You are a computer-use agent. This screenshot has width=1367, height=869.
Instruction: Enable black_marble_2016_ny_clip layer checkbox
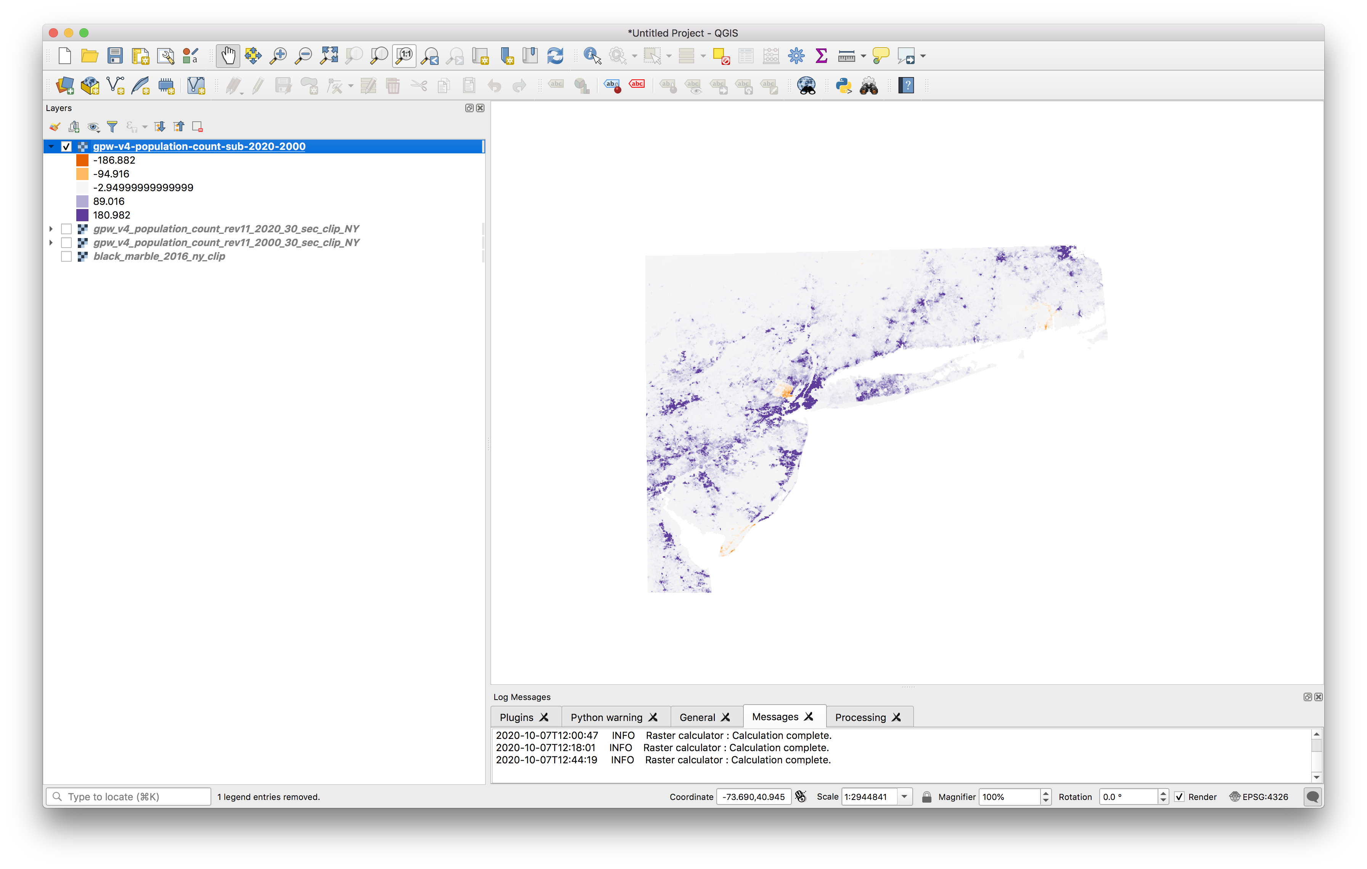[66, 257]
